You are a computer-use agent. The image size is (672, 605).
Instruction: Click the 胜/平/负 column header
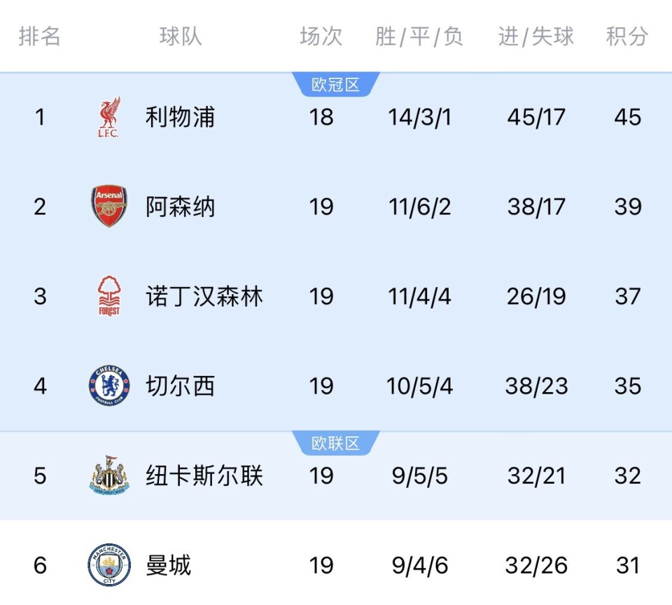[419, 36]
